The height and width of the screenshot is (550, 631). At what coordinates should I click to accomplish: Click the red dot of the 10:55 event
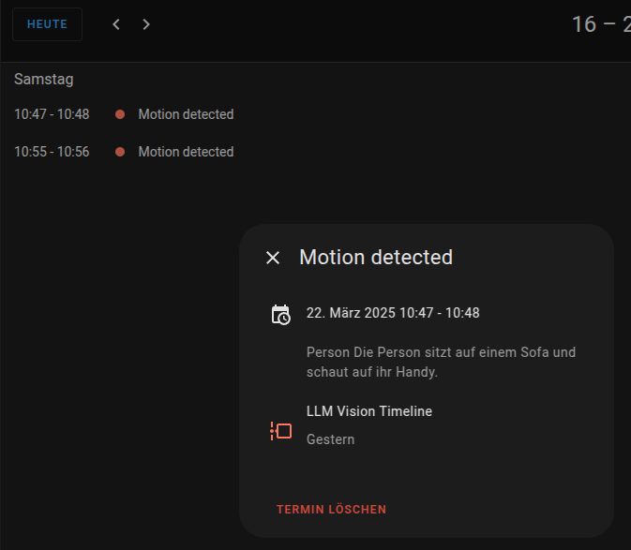[120, 152]
